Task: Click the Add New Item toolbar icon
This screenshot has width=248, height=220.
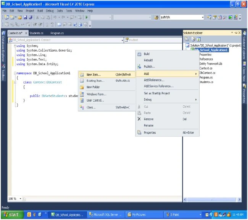Action: pyautogui.click(x=12, y=17)
